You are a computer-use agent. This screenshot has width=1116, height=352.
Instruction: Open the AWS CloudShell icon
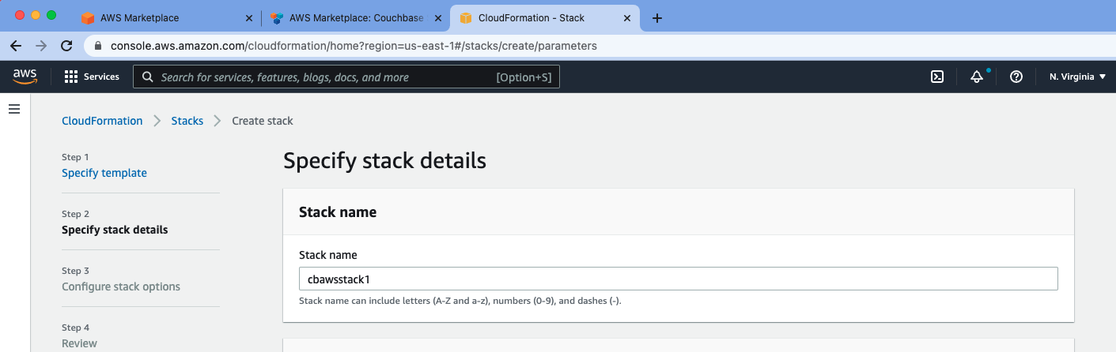[x=937, y=77]
